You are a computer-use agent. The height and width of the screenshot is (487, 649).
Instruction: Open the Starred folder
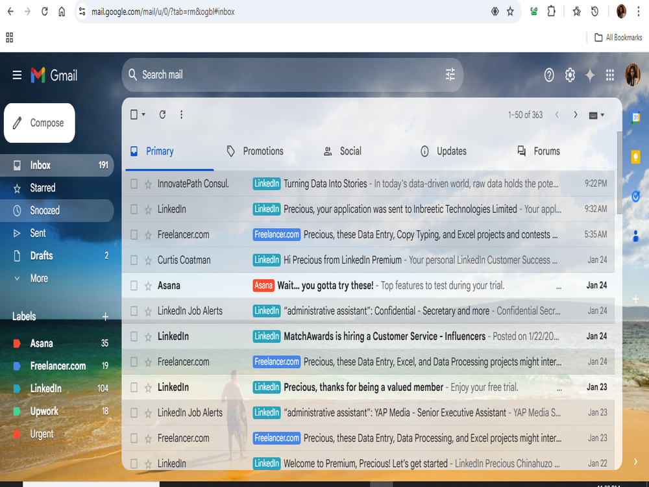(x=56, y=188)
